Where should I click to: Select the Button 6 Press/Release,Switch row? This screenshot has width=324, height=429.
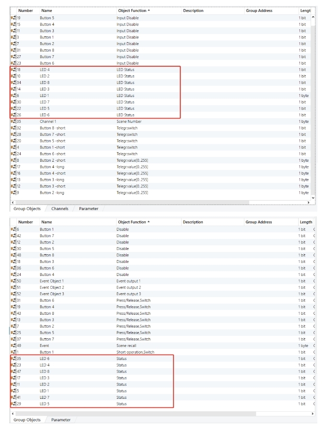[96, 300]
